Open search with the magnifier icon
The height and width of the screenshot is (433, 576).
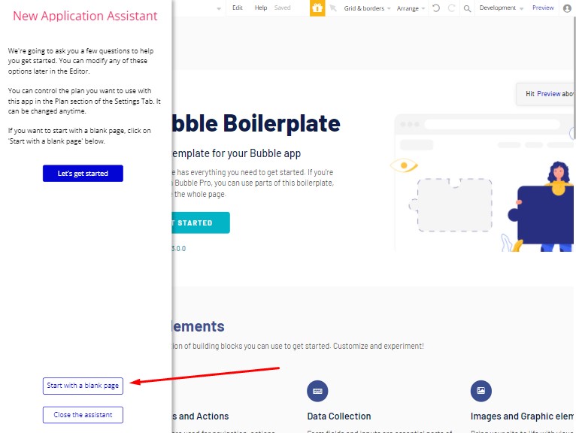[467, 8]
